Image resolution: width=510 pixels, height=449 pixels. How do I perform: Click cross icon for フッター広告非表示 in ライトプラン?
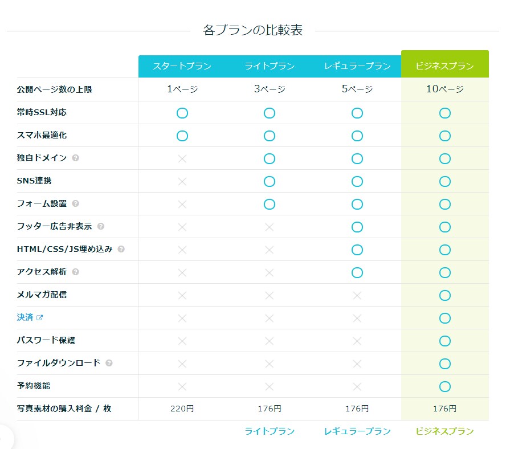(x=270, y=227)
